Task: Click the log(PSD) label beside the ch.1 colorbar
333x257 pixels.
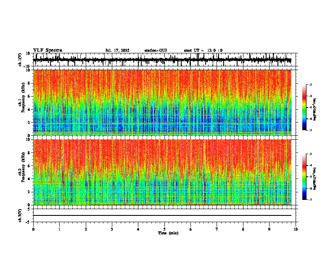Action: (x=315, y=109)
